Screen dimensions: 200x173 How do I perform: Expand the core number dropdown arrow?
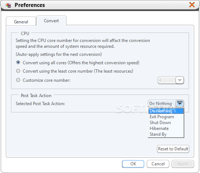coord(180,80)
